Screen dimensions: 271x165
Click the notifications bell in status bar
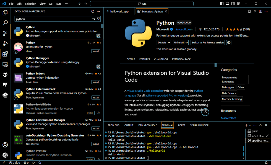(x=266, y=163)
